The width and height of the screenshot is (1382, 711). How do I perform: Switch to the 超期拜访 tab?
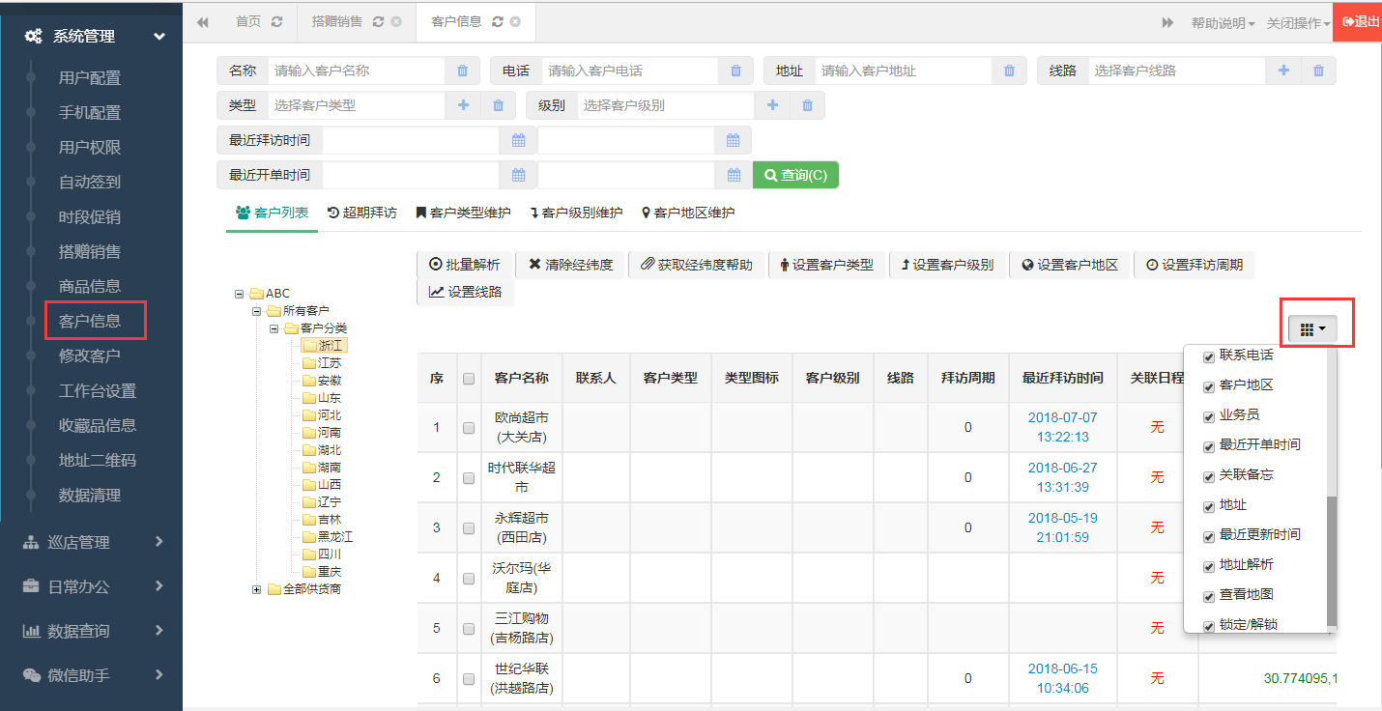[x=362, y=213]
